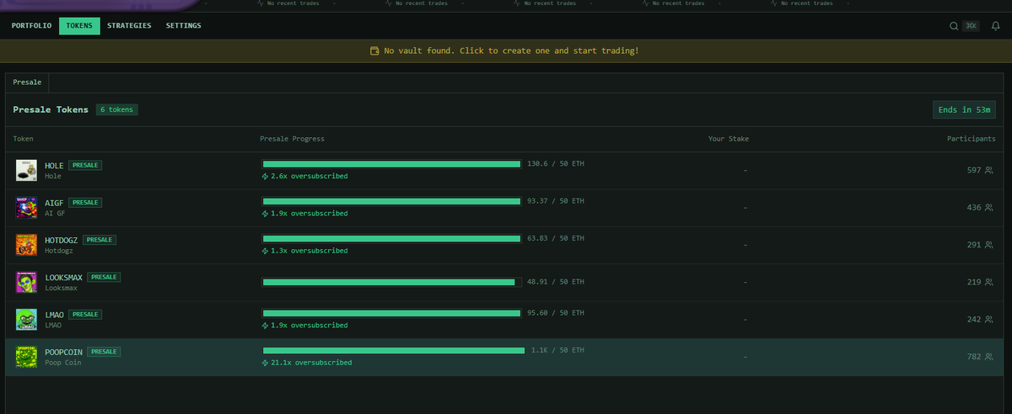The image size is (1012, 414).
Task: Switch to the STRATEGIES tab
Action: tap(129, 26)
